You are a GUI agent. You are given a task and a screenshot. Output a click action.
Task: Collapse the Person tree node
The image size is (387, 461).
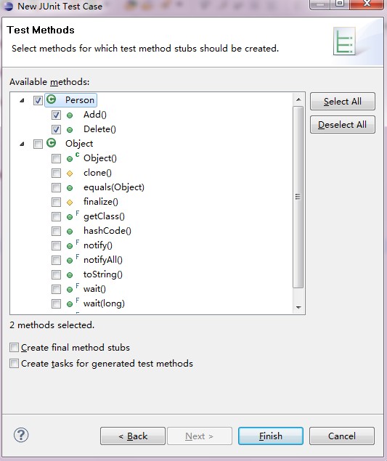tap(22, 101)
